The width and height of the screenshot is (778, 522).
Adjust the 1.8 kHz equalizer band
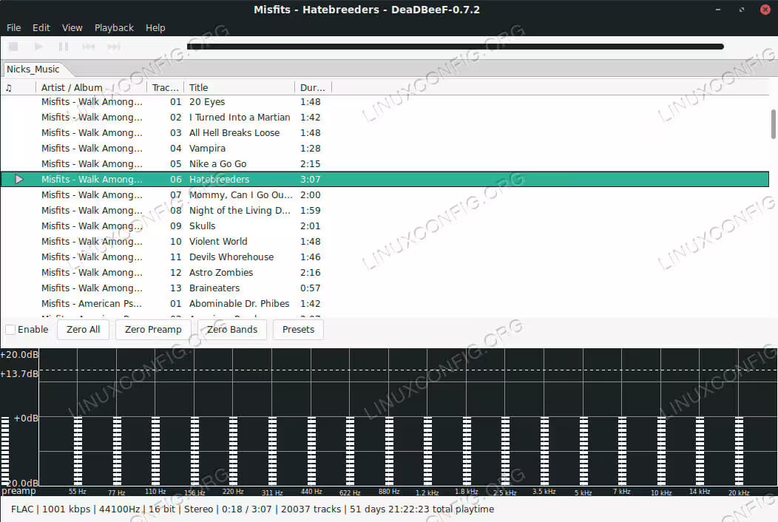pos(467,450)
